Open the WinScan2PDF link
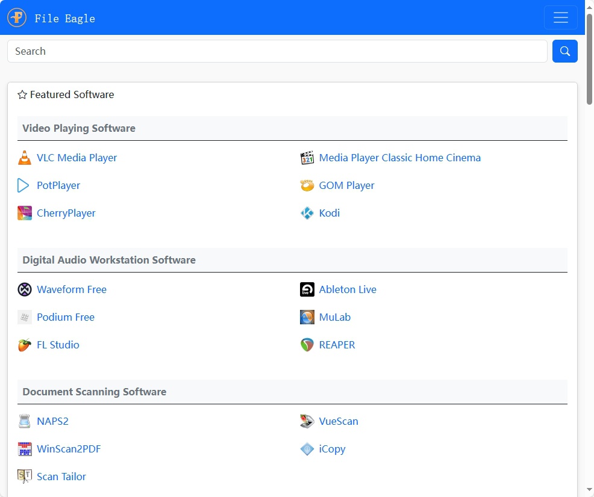594x497 pixels. tap(68, 449)
